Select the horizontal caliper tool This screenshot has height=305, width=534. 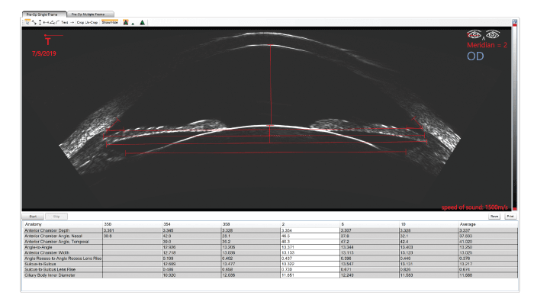46,22
